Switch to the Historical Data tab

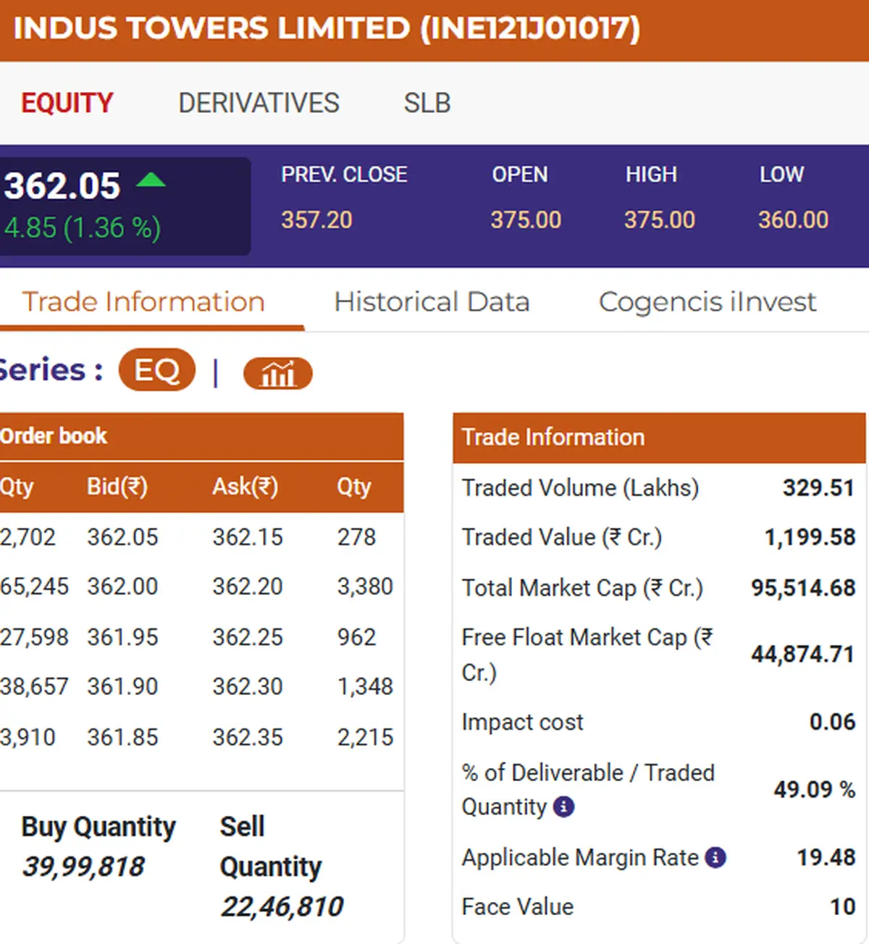432,301
